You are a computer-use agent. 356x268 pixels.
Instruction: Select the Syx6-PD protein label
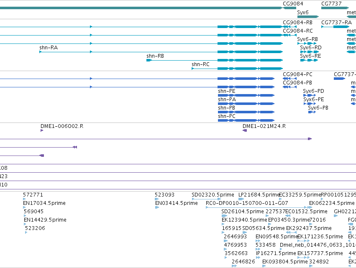pos(314,91)
